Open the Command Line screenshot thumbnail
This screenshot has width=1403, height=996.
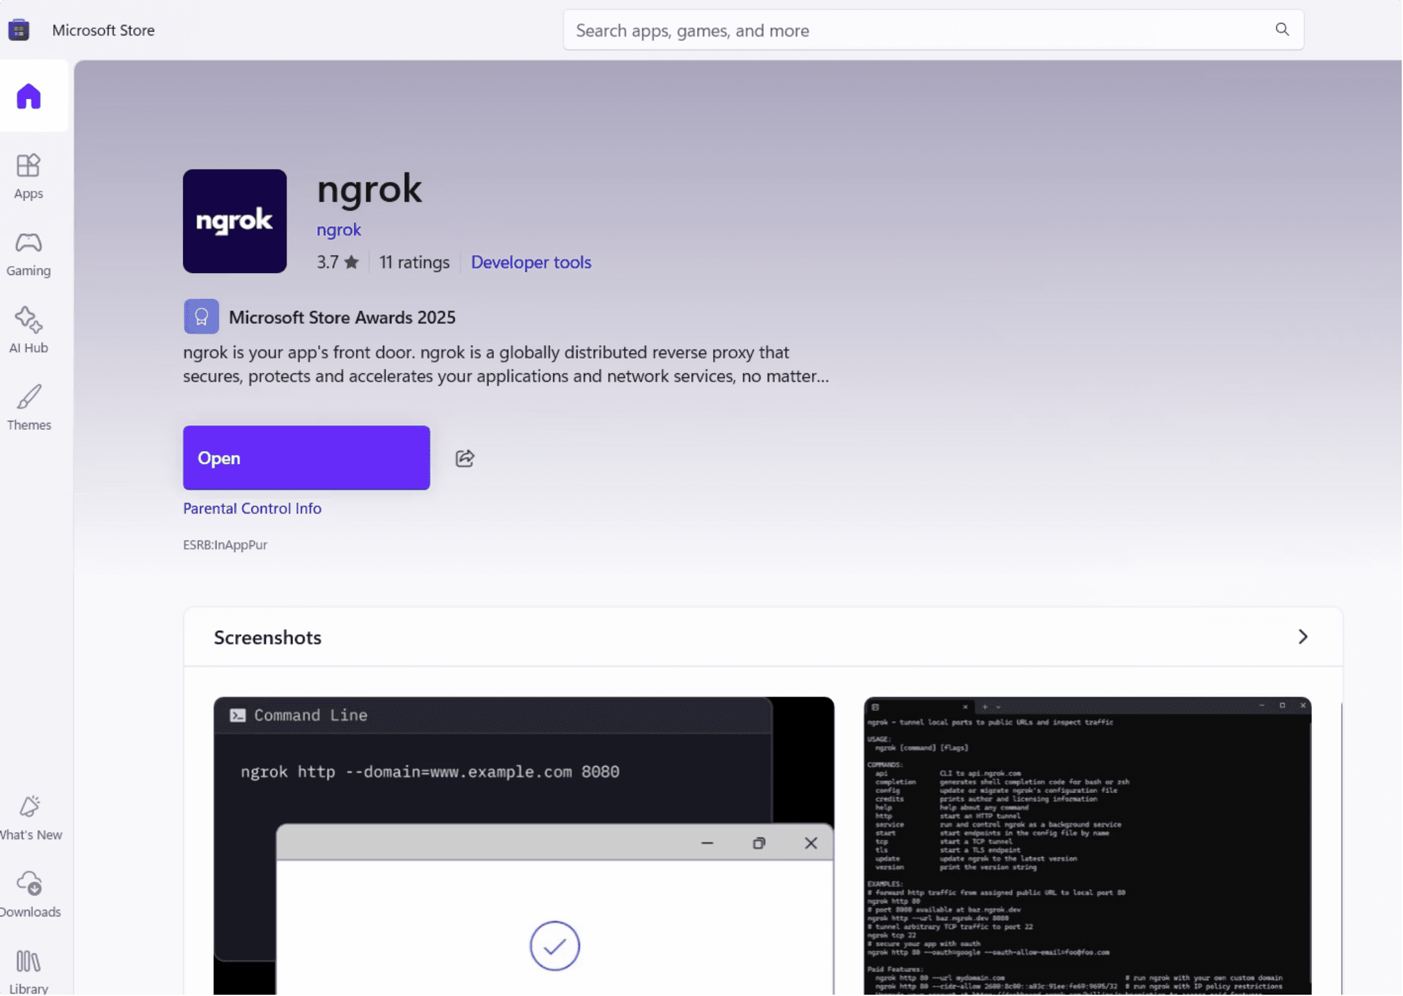[x=524, y=846]
